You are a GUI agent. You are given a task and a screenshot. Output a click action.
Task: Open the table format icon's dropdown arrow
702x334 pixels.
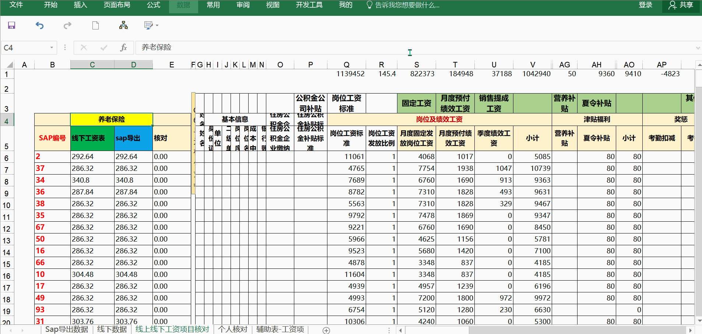[x=157, y=26]
